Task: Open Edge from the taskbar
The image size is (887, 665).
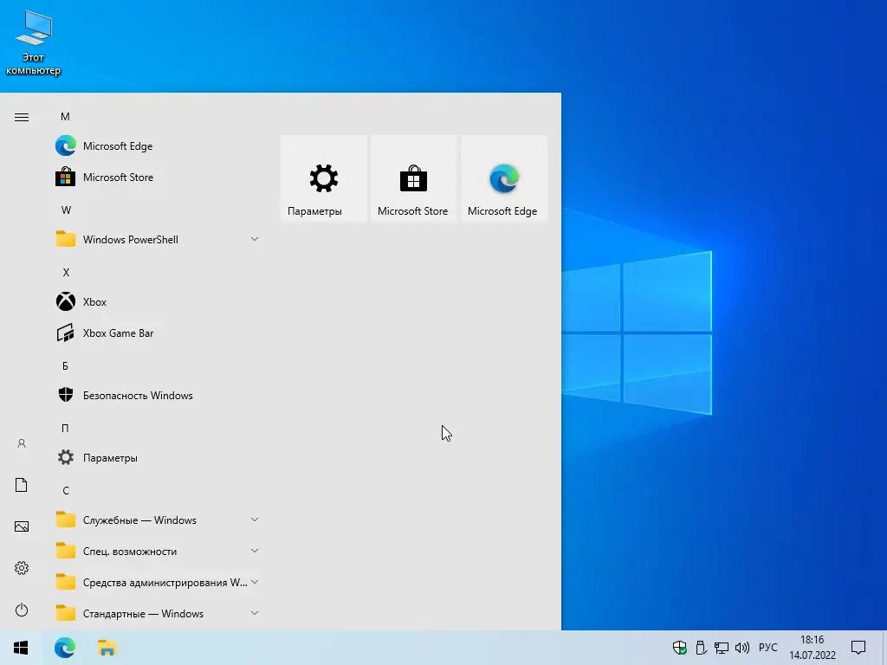Action: click(64, 648)
